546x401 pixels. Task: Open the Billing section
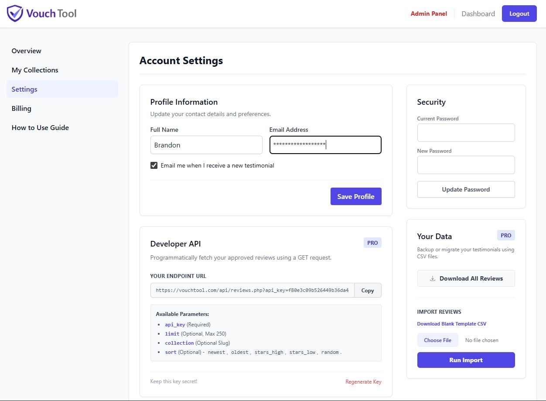(21, 108)
